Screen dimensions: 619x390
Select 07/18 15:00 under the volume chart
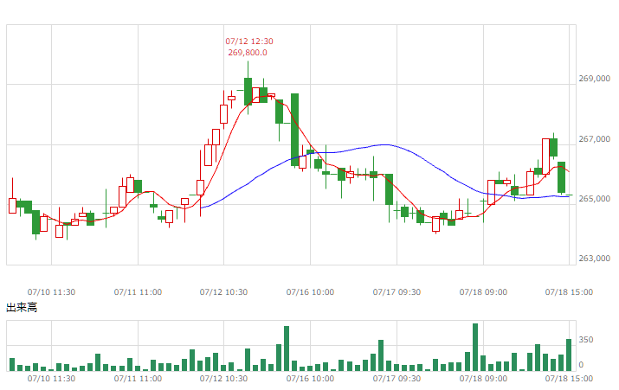pos(569,379)
